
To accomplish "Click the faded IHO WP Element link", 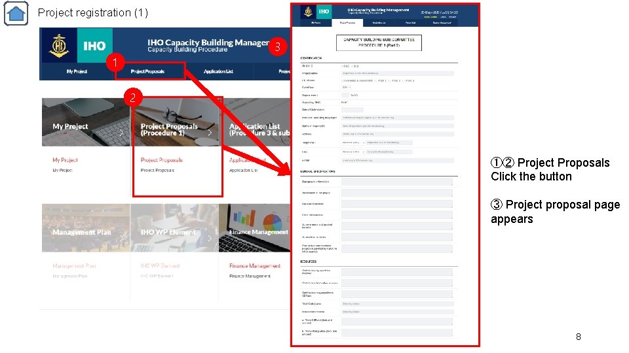I will click(x=160, y=266).
